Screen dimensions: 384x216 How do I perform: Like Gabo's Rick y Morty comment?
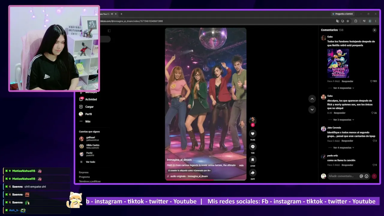[x=373, y=113]
